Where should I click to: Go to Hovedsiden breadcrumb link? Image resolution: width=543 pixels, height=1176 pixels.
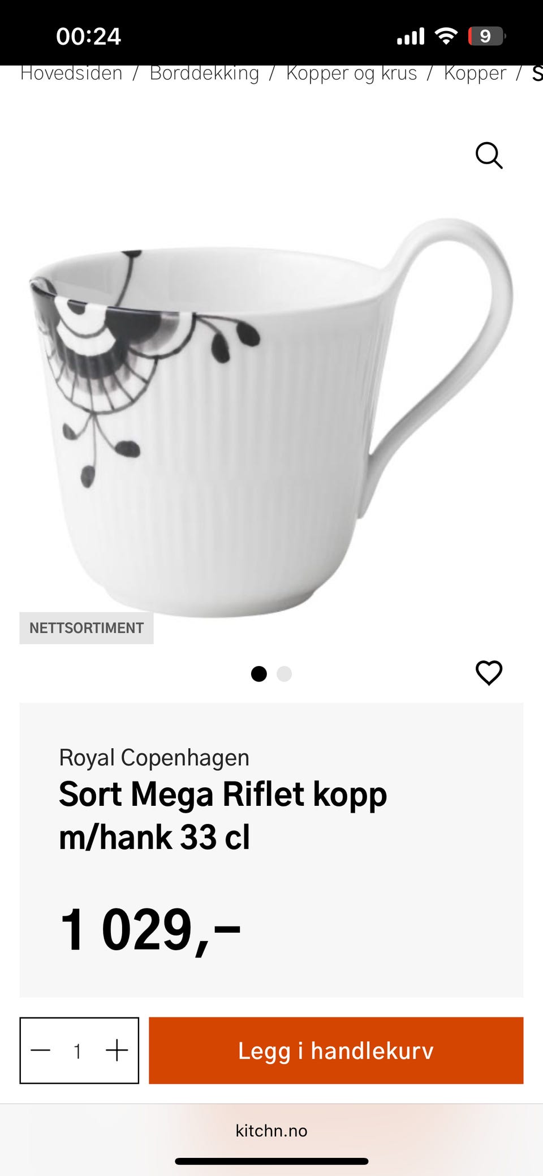pos(71,74)
